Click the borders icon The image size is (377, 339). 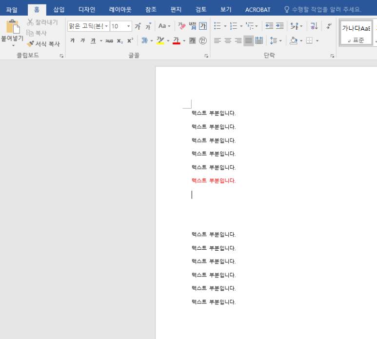pyautogui.click(x=309, y=40)
